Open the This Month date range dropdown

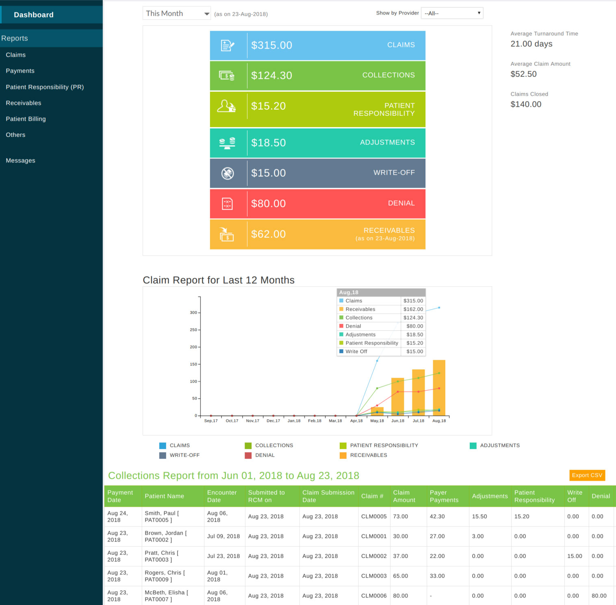coord(176,13)
